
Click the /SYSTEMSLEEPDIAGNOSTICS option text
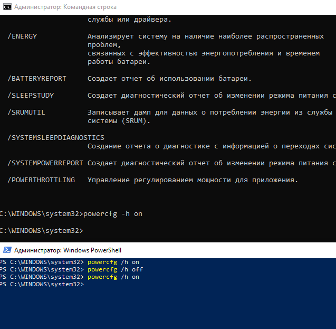[x=56, y=138]
